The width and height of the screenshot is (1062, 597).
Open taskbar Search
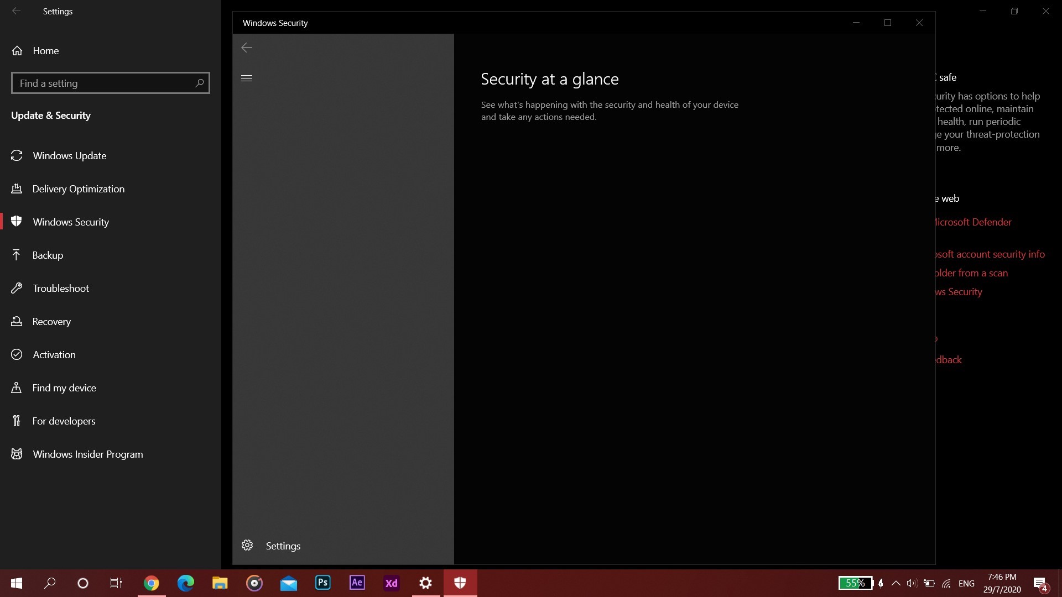[x=50, y=583]
